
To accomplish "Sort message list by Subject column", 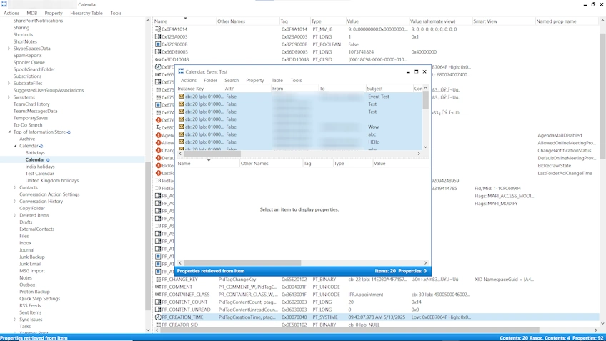I will [389, 89].
